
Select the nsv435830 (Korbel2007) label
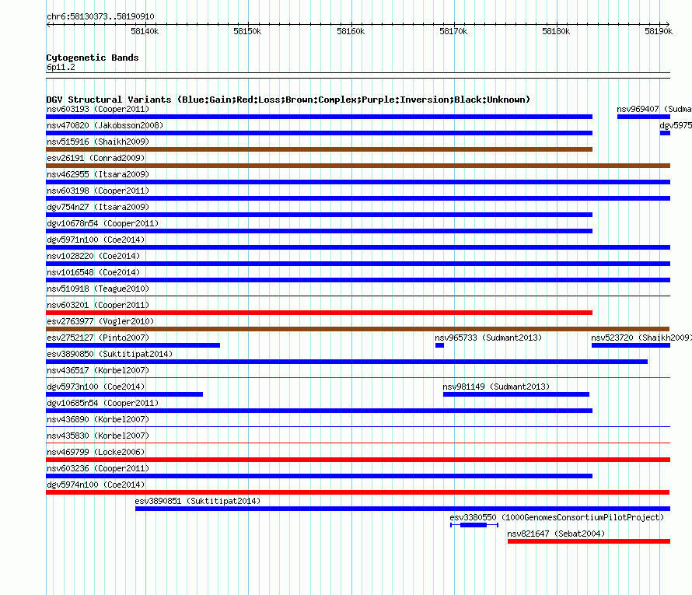click(98, 436)
